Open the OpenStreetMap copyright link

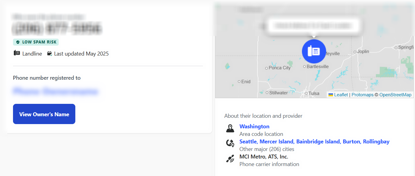tap(395, 95)
